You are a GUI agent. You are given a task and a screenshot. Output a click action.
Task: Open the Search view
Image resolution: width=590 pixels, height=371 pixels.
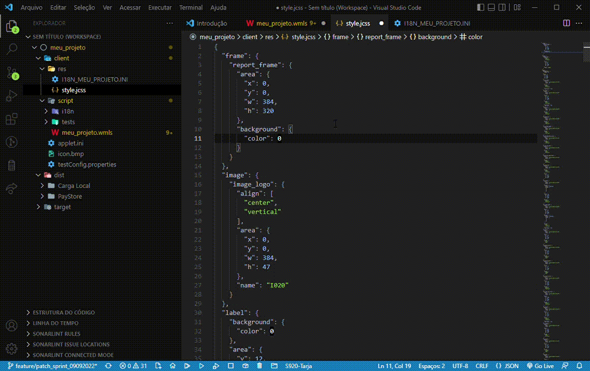tap(11, 48)
